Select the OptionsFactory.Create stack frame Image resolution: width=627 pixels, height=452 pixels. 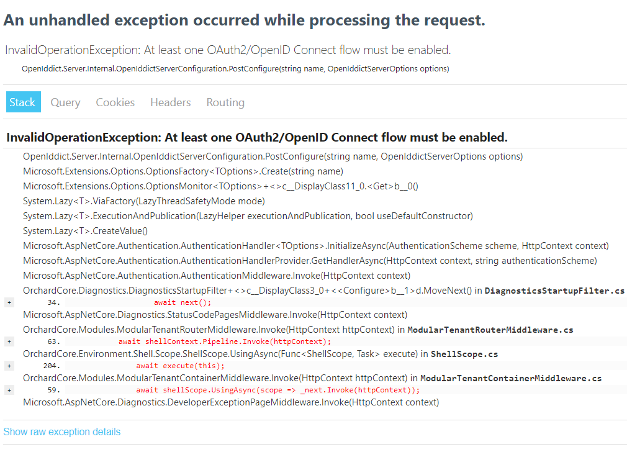(x=183, y=171)
